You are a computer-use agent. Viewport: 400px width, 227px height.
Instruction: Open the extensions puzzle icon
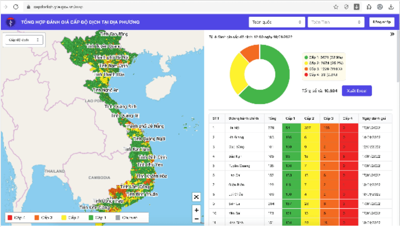(x=369, y=7)
